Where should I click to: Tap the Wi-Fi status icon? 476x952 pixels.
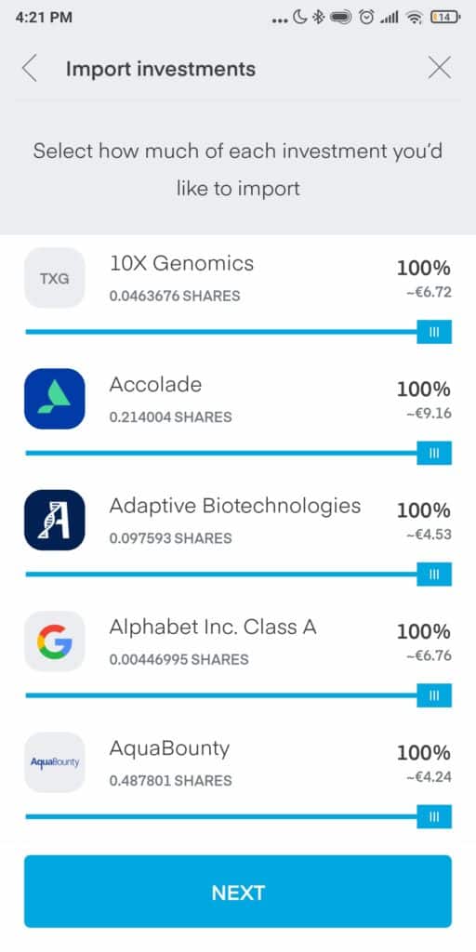[415, 18]
